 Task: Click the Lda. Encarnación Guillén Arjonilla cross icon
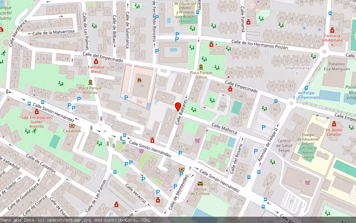pos(37,112)
